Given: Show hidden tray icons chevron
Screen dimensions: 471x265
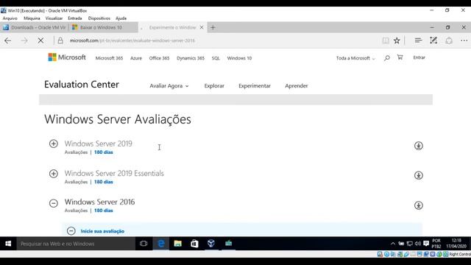Looking at the screenshot, I should coord(392,244).
